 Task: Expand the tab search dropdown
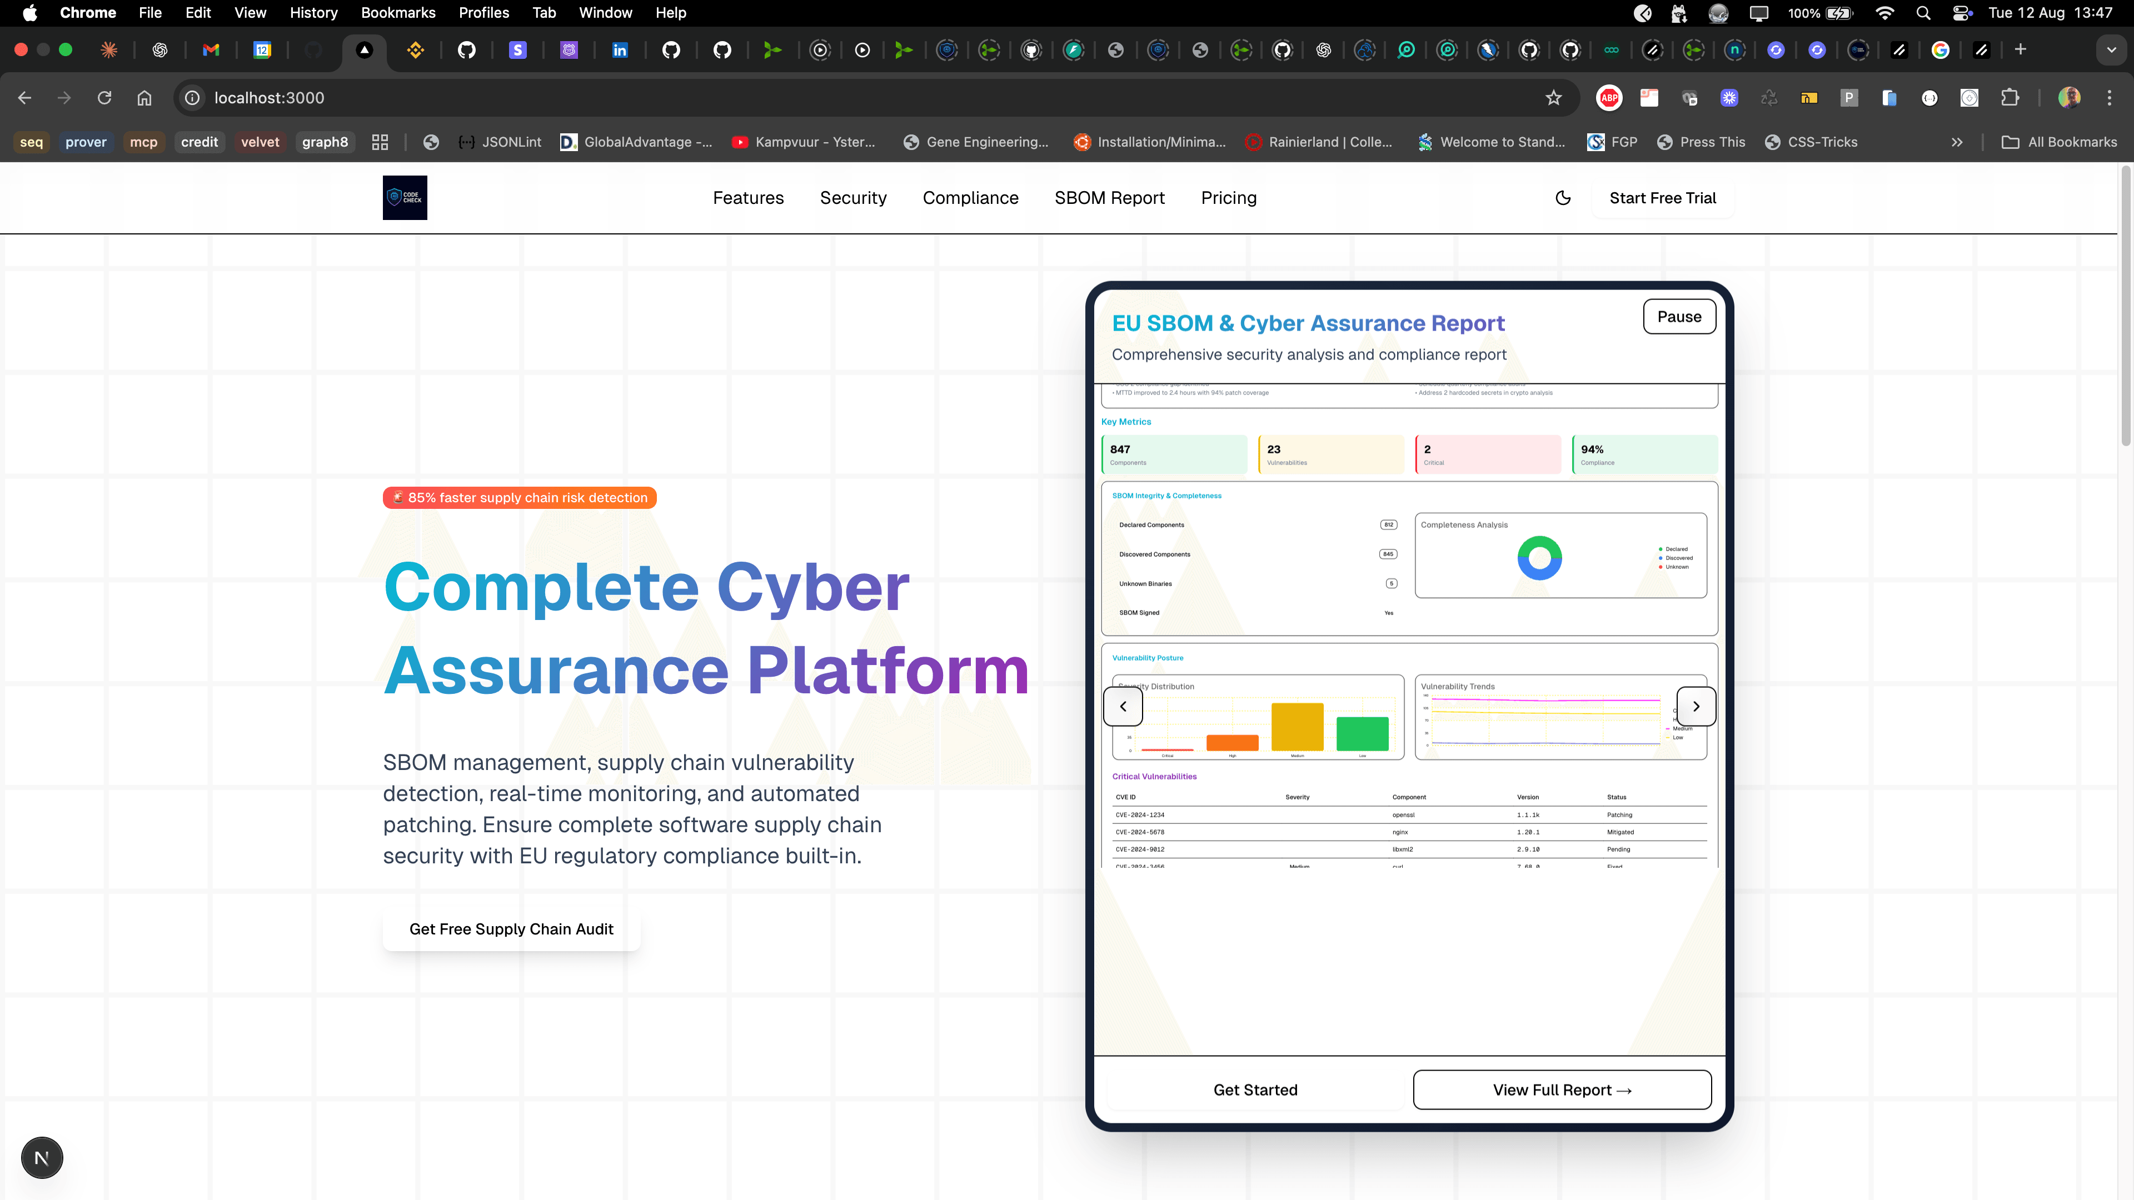tap(2112, 49)
